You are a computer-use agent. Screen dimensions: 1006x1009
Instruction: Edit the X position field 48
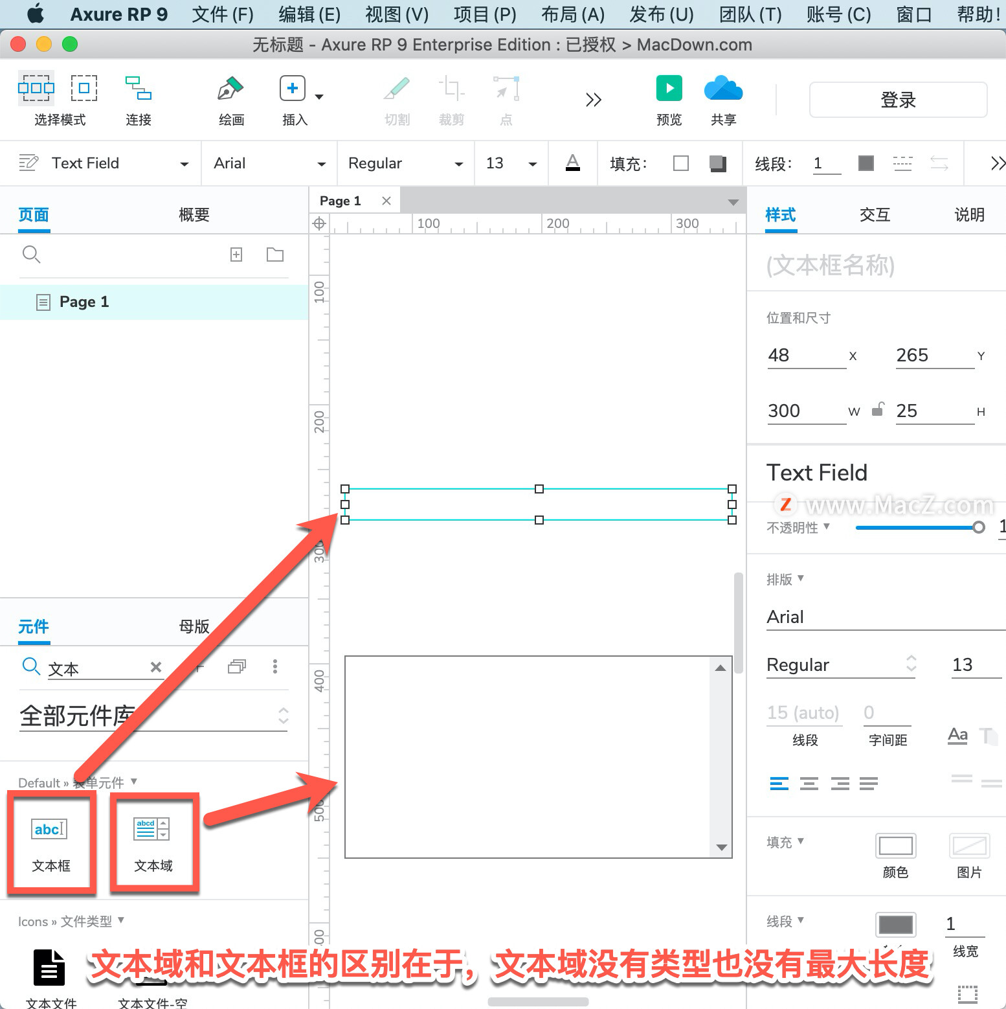tap(807, 356)
